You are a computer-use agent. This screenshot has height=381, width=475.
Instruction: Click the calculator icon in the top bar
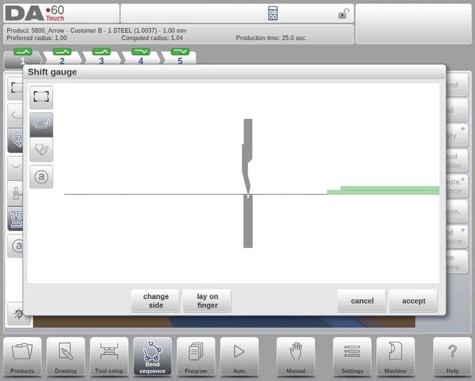(273, 14)
